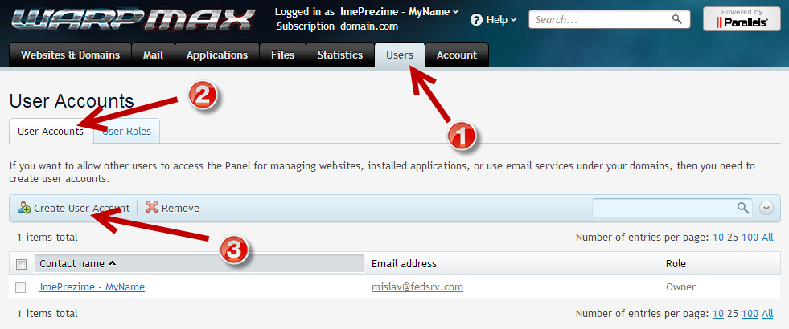This screenshot has height=329, width=789.
Task: Click the Parallels logo badge
Action: click(742, 19)
